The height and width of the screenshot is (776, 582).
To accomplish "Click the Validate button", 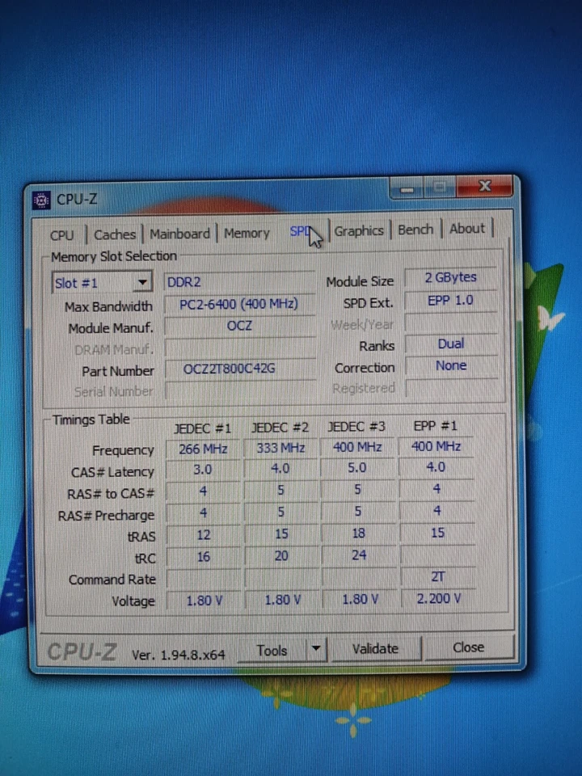I will pyautogui.click(x=375, y=649).
